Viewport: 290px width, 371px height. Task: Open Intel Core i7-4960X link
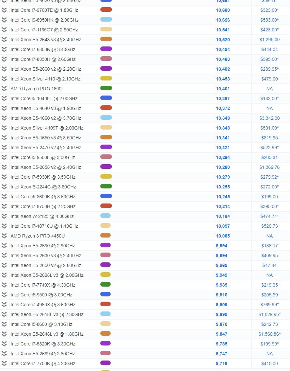point(43,305)
